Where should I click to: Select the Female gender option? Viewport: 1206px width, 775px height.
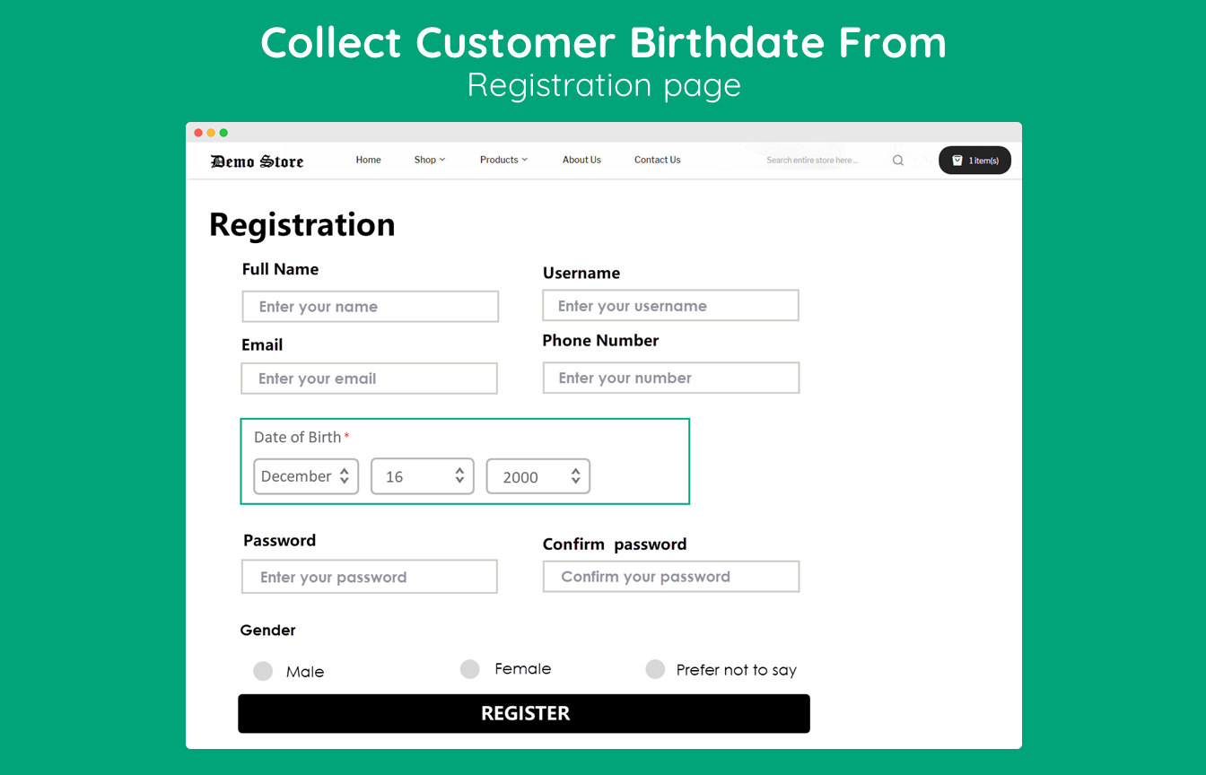(x=470, y=669)
